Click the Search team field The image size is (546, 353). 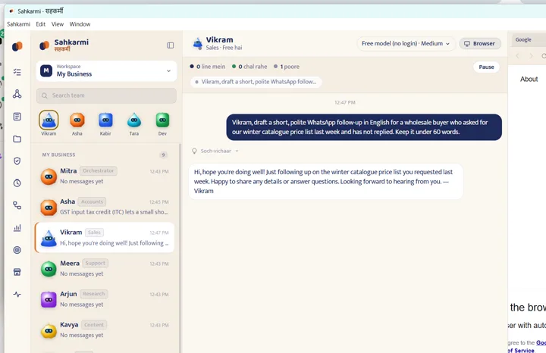106,95
